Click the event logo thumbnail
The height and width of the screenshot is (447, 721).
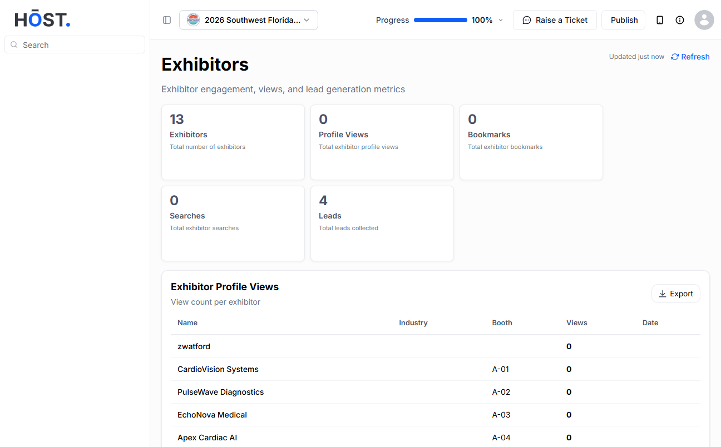[193, 20]
